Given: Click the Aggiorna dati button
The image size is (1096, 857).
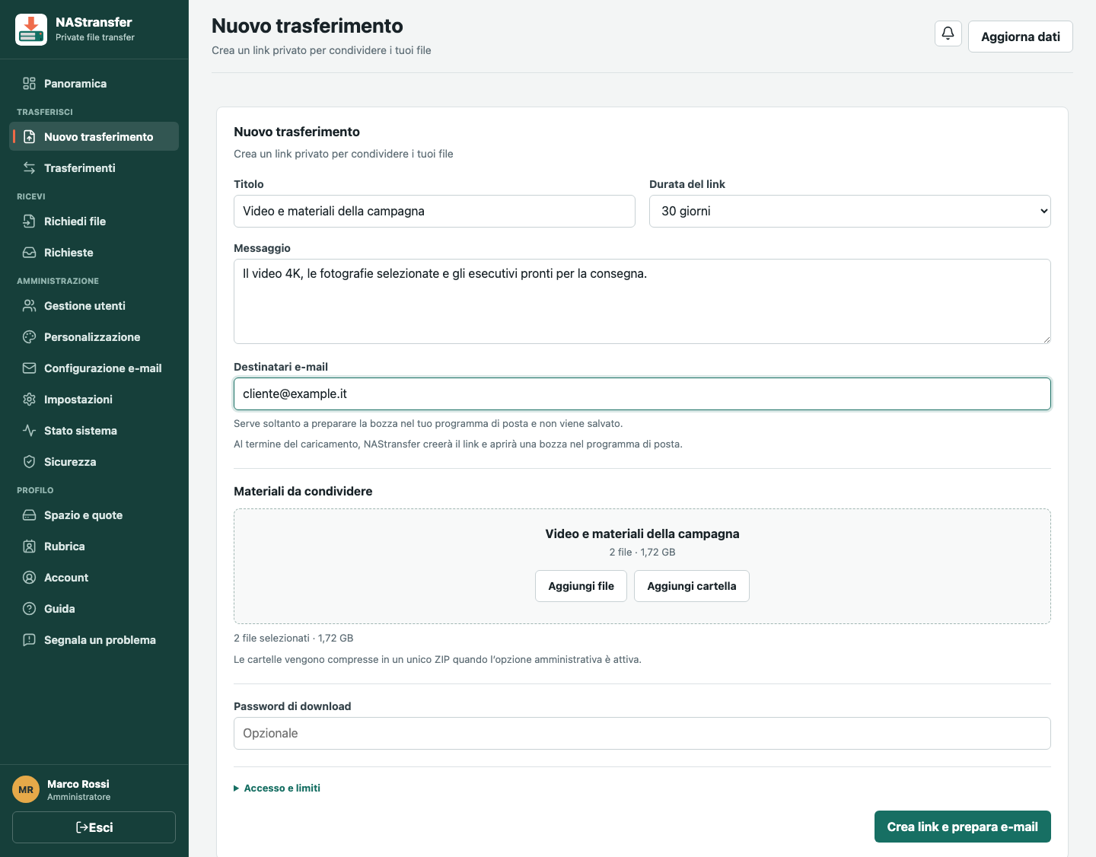Looking at the screenshot, I should (x=1020, y=37).
